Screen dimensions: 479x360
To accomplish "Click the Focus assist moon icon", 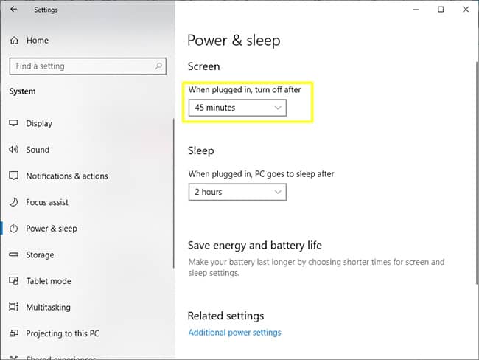I will pyautogui.click(x=13, y=202).
